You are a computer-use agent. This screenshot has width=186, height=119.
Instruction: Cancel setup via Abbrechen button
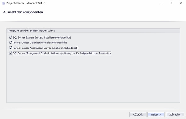point(175,114)
